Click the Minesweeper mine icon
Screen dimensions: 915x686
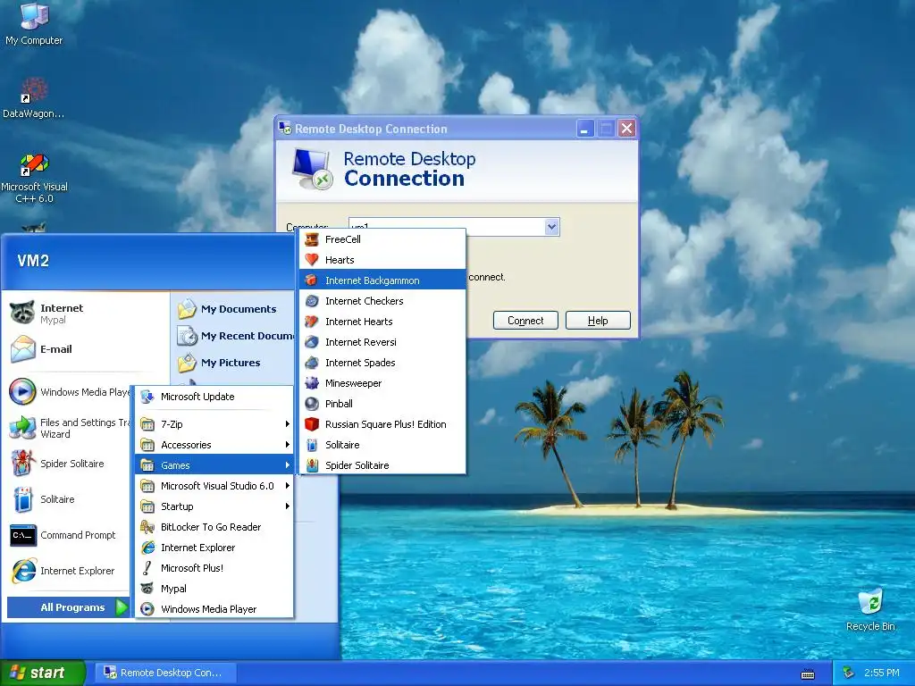pos(312,383)
